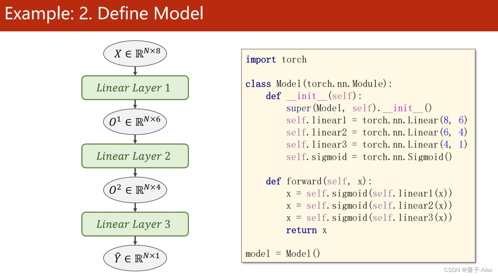498x276 pixels.
Task: Select the X input node ellipse
Action: [x=135, y=54]
